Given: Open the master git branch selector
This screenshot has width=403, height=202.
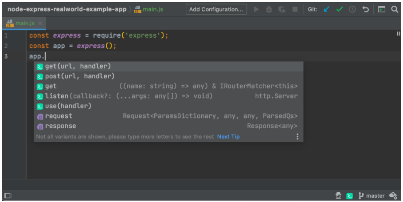Looking at the screenshot, I should click(372, 195).
